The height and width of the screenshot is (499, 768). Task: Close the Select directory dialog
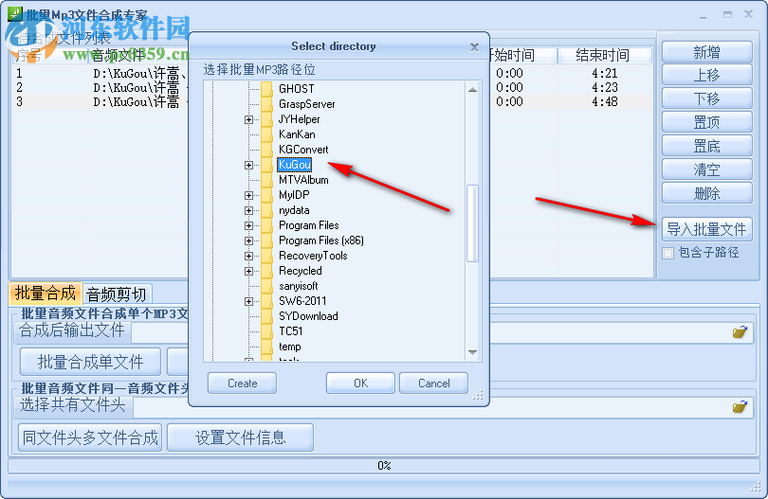coord(474,47)
